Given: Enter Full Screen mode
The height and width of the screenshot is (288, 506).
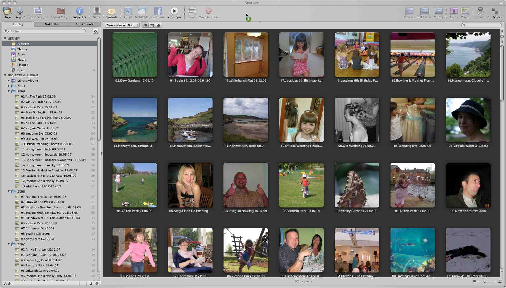Looking at the screenshot, I should (x=495, y=12).
